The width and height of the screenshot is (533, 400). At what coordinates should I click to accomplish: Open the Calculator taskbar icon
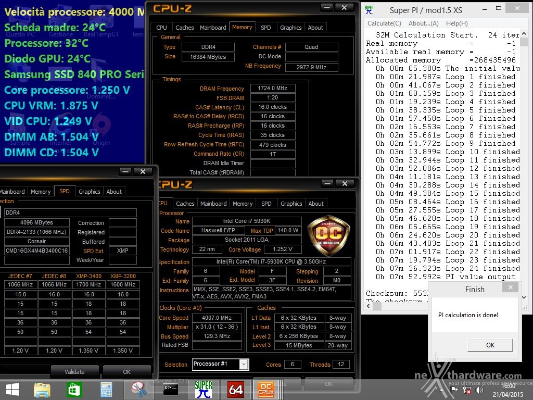pyautogui.click(x=106, y=390)
